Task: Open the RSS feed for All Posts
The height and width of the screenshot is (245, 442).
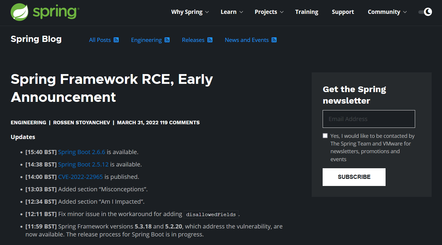Action: pyautogui.click(x=117, y=40)
